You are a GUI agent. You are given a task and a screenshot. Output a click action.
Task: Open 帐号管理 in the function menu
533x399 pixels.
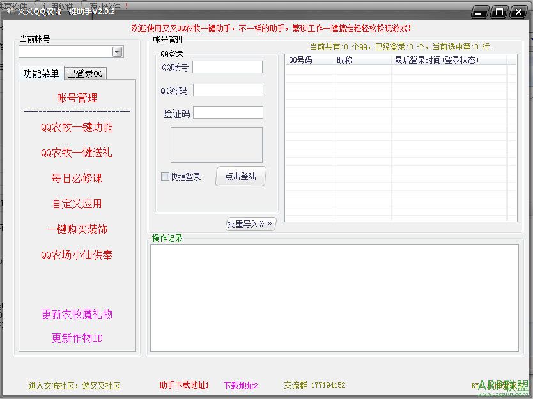click(77, 98)
